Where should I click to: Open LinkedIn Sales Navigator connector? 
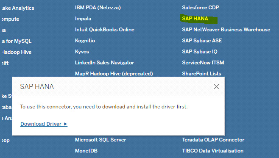pos(104,63)
